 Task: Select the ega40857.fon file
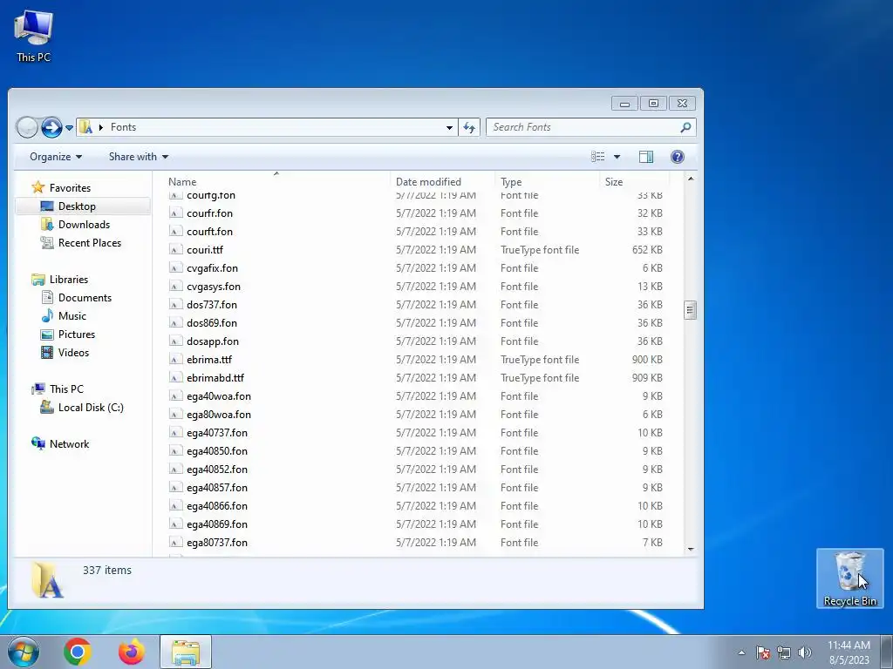pos(217,488)
